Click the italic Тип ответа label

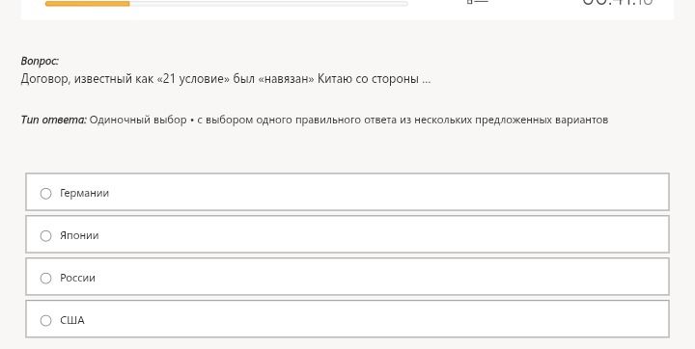coord(54,120)
